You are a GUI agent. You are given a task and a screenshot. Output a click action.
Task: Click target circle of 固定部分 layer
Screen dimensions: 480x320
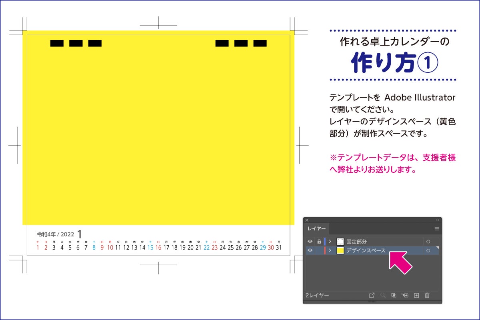click(428, 242)
